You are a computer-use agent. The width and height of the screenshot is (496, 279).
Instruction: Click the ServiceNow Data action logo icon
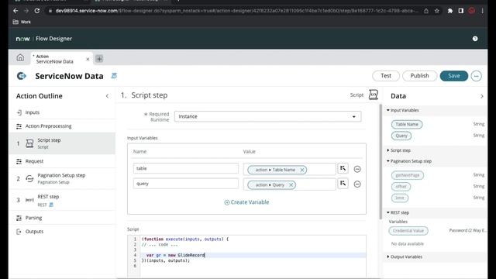(x=22, y=76)
